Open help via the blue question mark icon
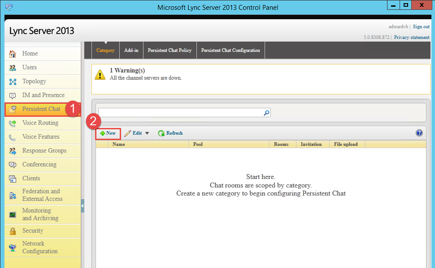Viewport: 435px width, 268px height. 419,133
